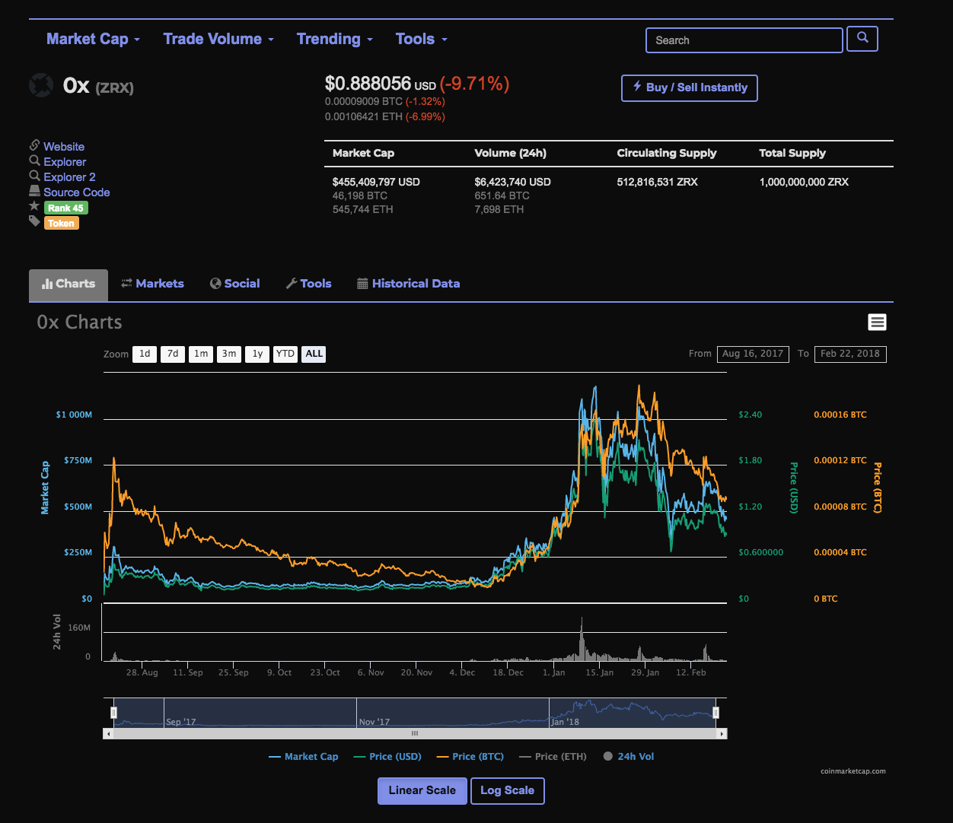Set chart zoom to 1y
953x823 pixels.
[257, 354]
